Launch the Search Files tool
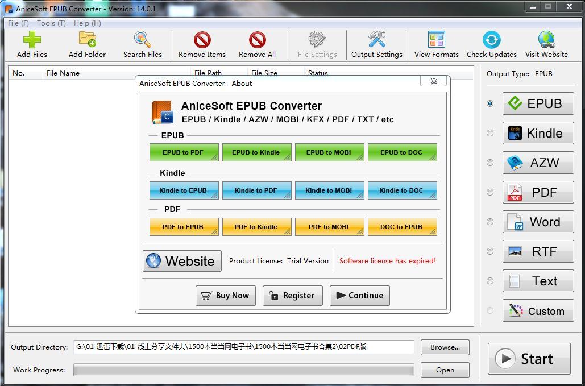Screen dimensions: 585x386 [143, 45]
